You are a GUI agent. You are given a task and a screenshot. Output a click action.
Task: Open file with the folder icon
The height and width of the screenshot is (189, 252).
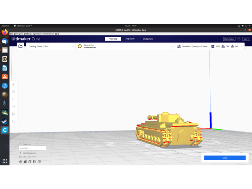(x=20, y=46)
